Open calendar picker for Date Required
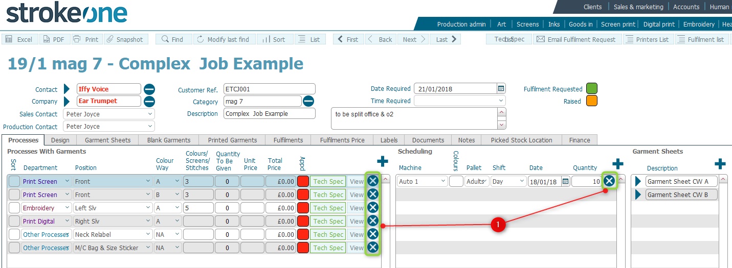Viewport: 732px width, 268px height. 501,89
